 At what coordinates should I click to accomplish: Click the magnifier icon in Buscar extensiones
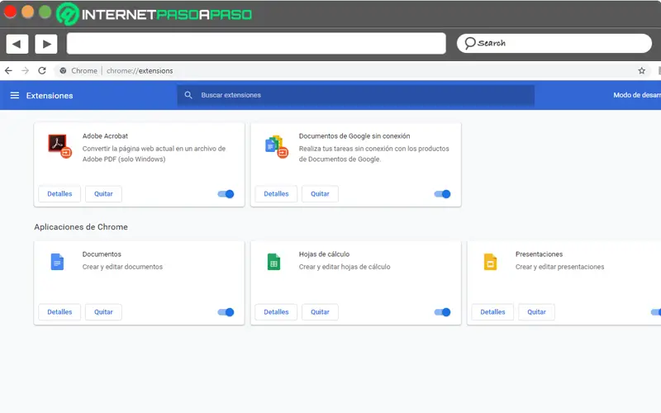[x=188, y=95]
